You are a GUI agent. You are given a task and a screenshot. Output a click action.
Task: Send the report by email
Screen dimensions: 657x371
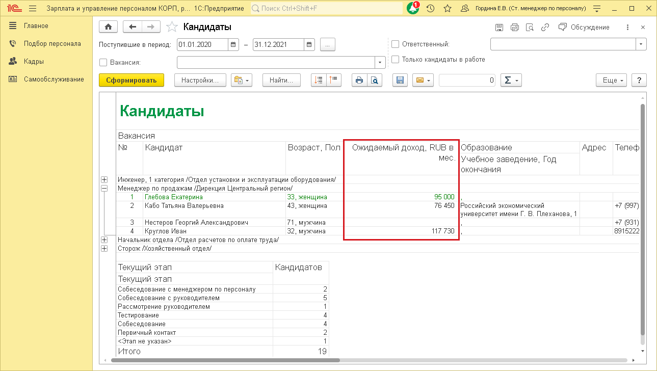pos(423,80)
